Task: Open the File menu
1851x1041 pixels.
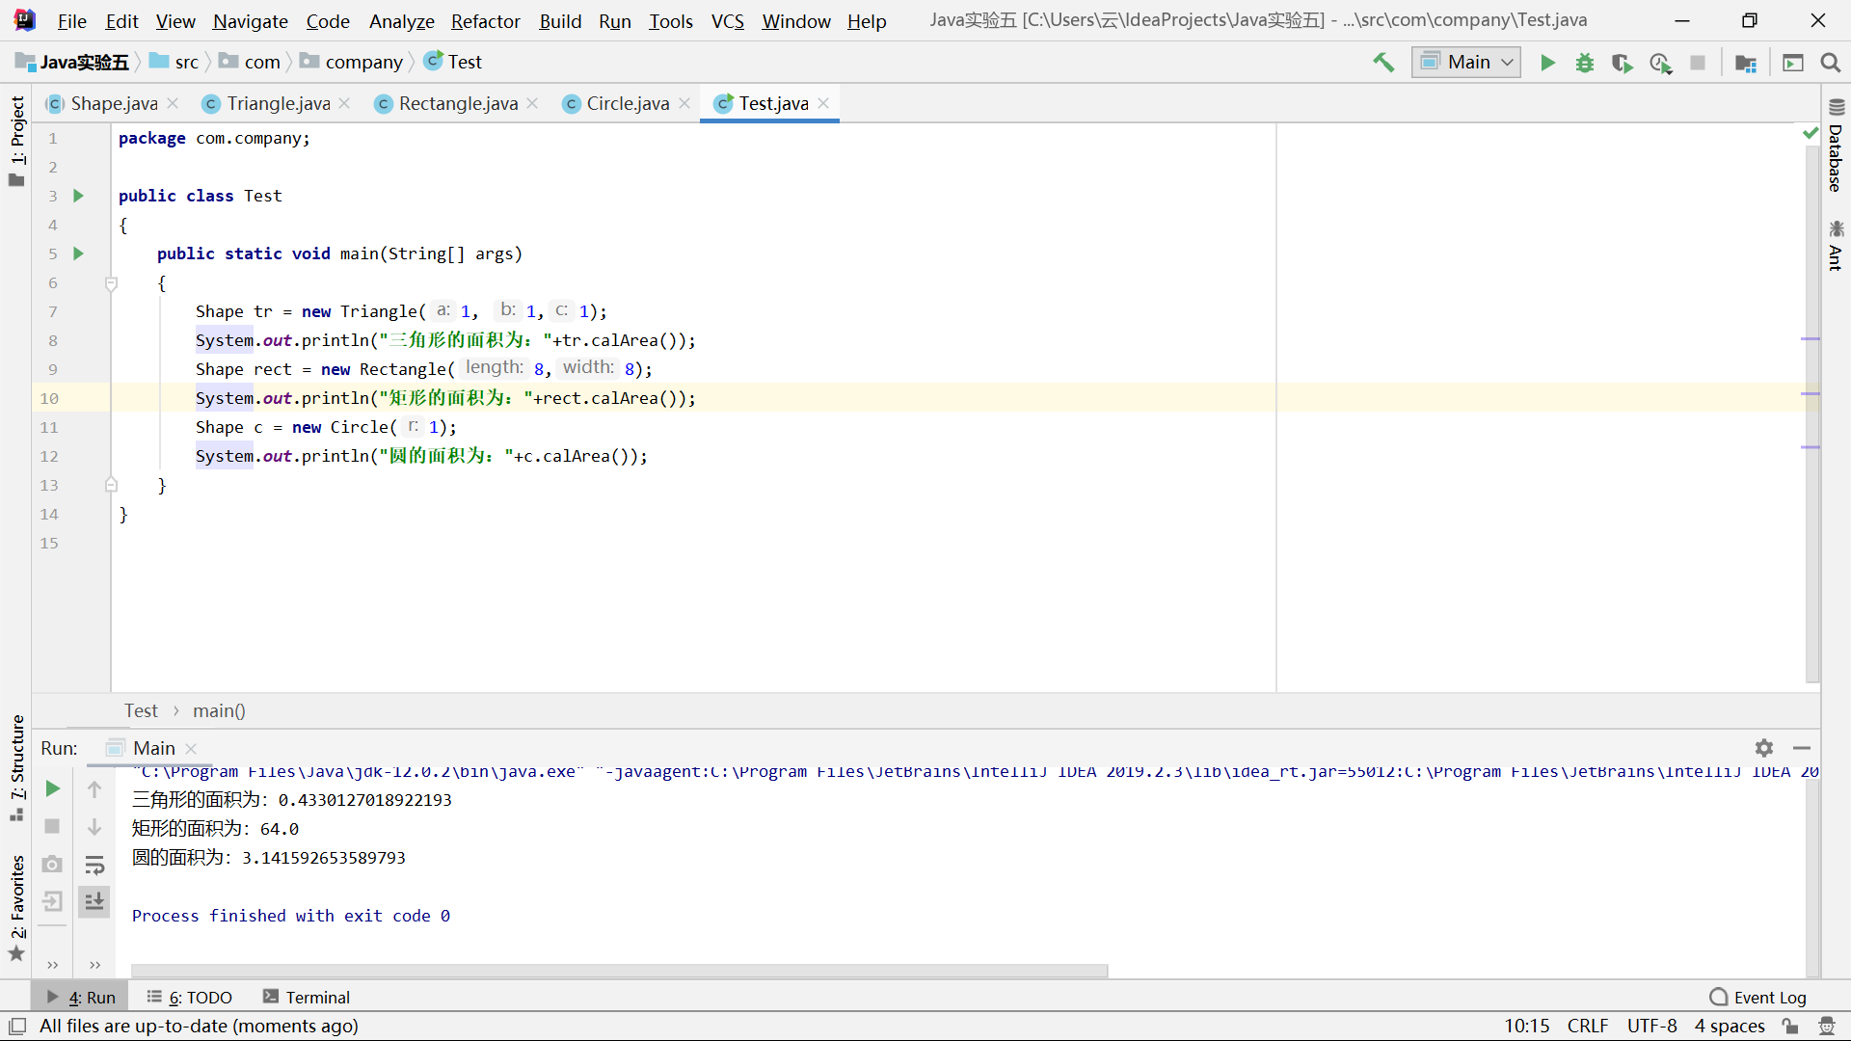Action: point(71,21)
